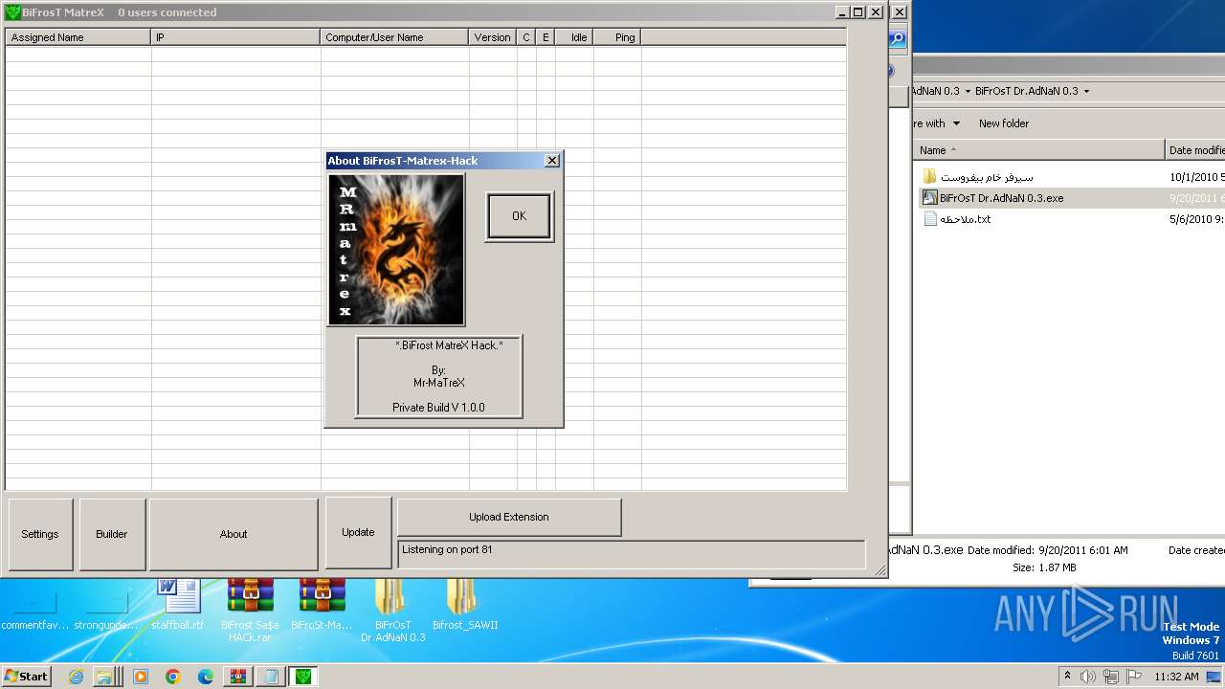Viewport: 1225px width, 689px height.
Task: Select the Arabic-named folder icon in Explorer
Action: click(929, 177)
